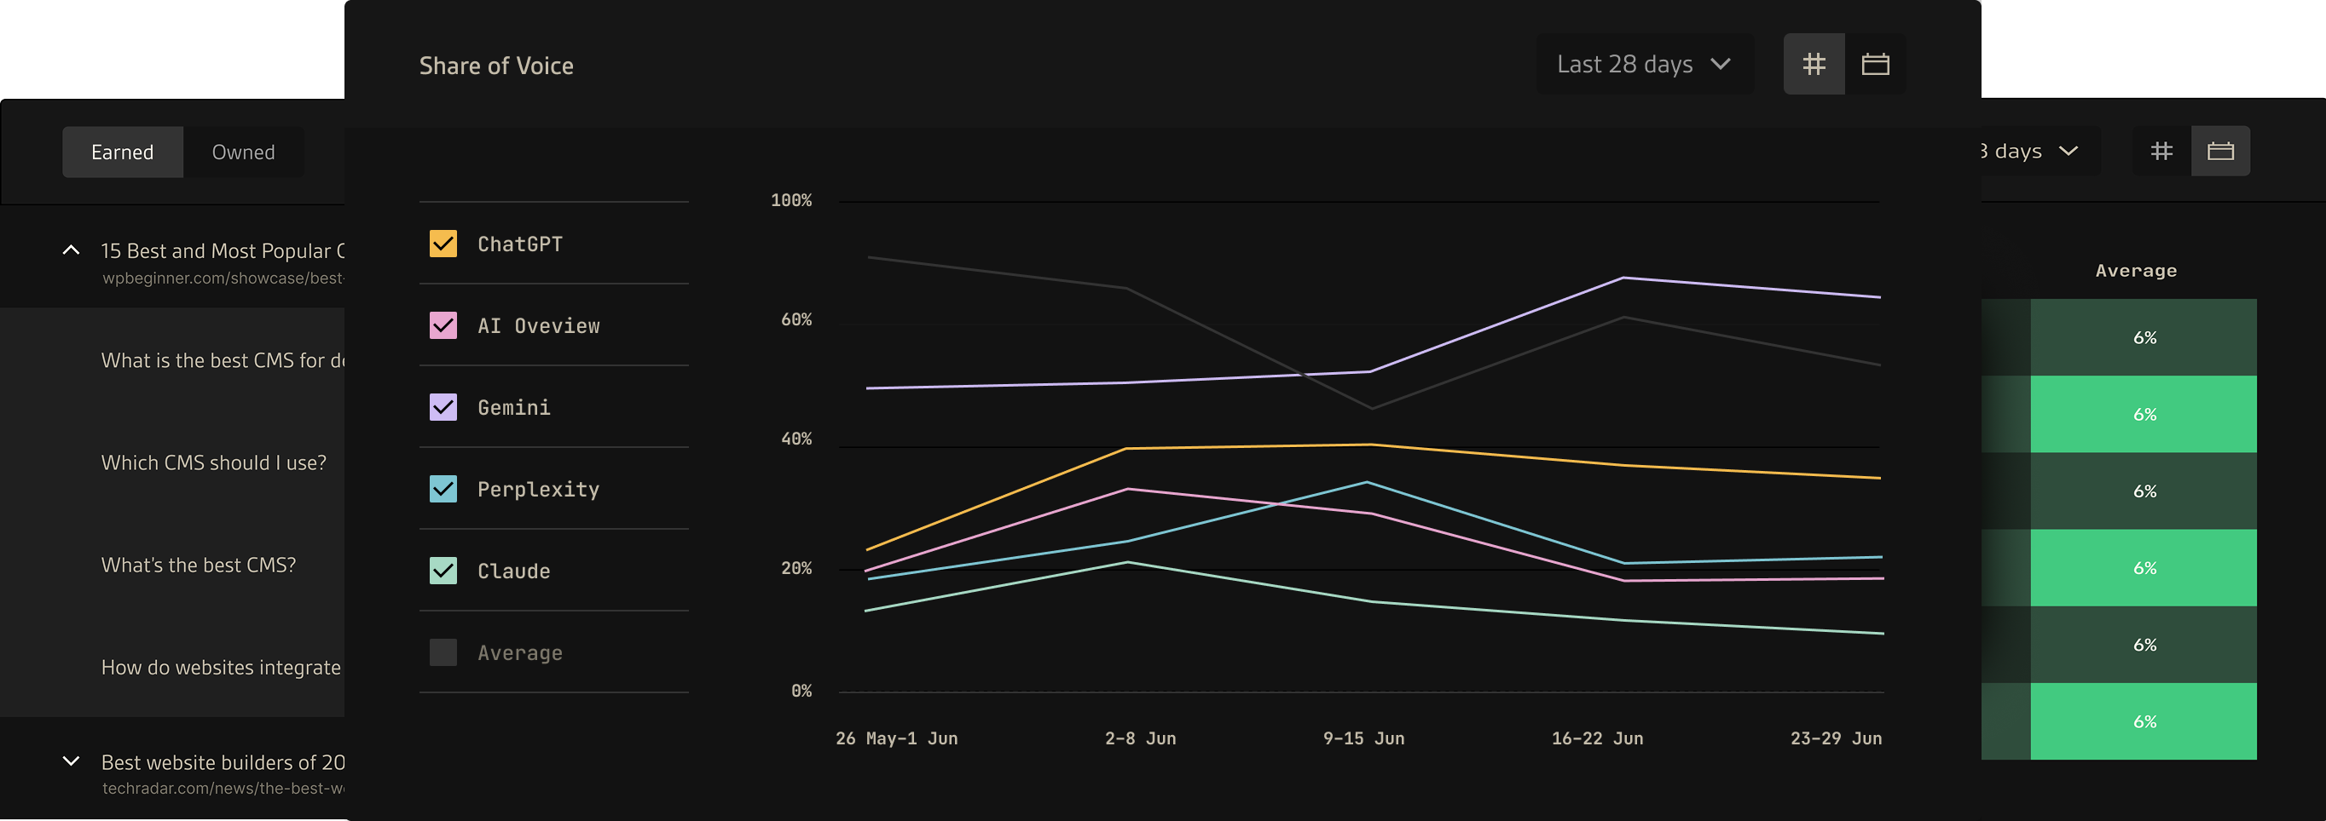Switch Share of Voice to calendar view
The height and width of the screenshot is (821, 2326).
point(1876,64)
